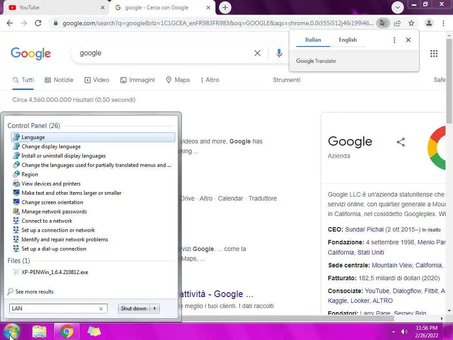The width and height of the screenshot is (453, 340).
Task: Click the vertical page scrollbar thumb
Action: pyautogui.click(x=449, y=81)
